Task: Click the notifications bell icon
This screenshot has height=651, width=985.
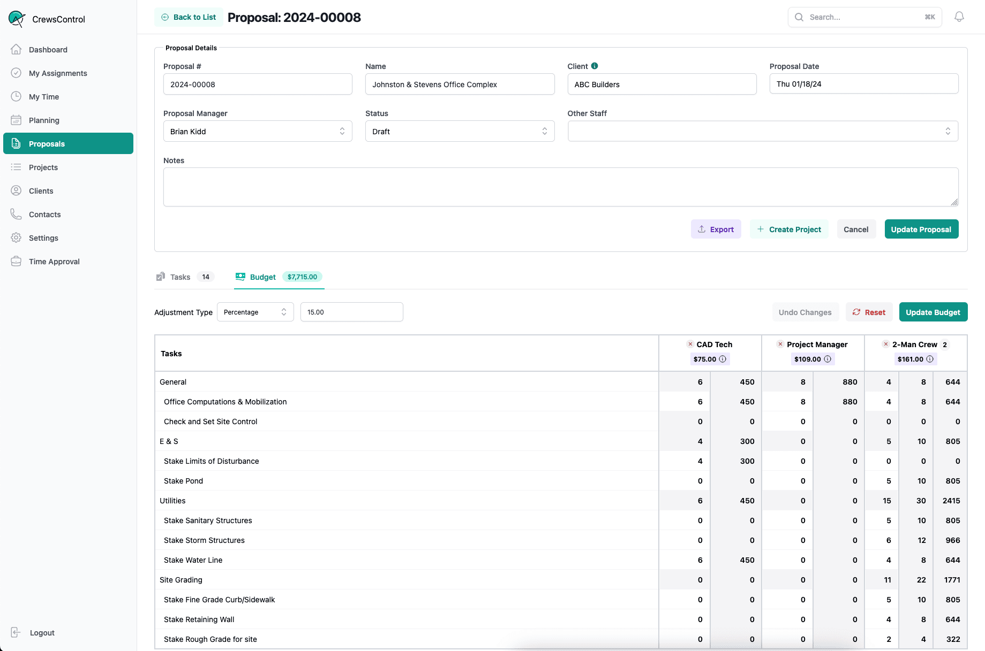Action: (x=959, y=17)
